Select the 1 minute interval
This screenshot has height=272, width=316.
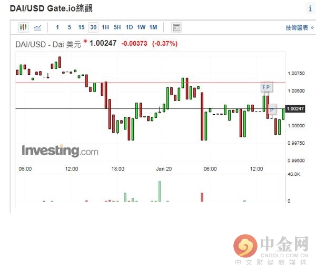point(57,27)
